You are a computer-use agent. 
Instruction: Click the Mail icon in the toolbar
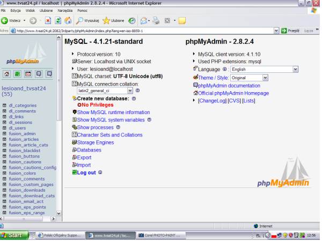pyautogui.click(x=144, y=20)
